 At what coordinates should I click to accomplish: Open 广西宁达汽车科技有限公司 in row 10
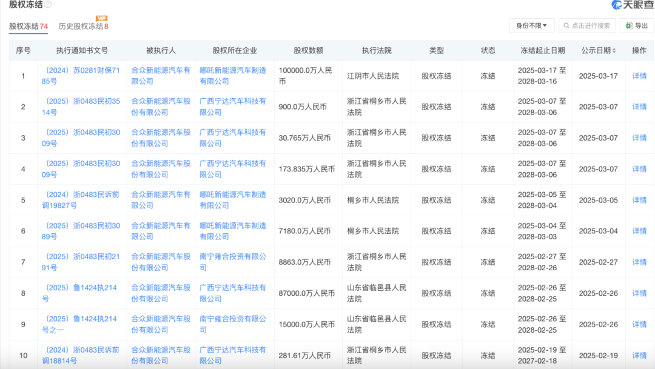pyautogui.click(x=233, y=356)
